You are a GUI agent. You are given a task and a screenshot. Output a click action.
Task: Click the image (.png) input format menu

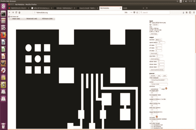coord(16,19)
